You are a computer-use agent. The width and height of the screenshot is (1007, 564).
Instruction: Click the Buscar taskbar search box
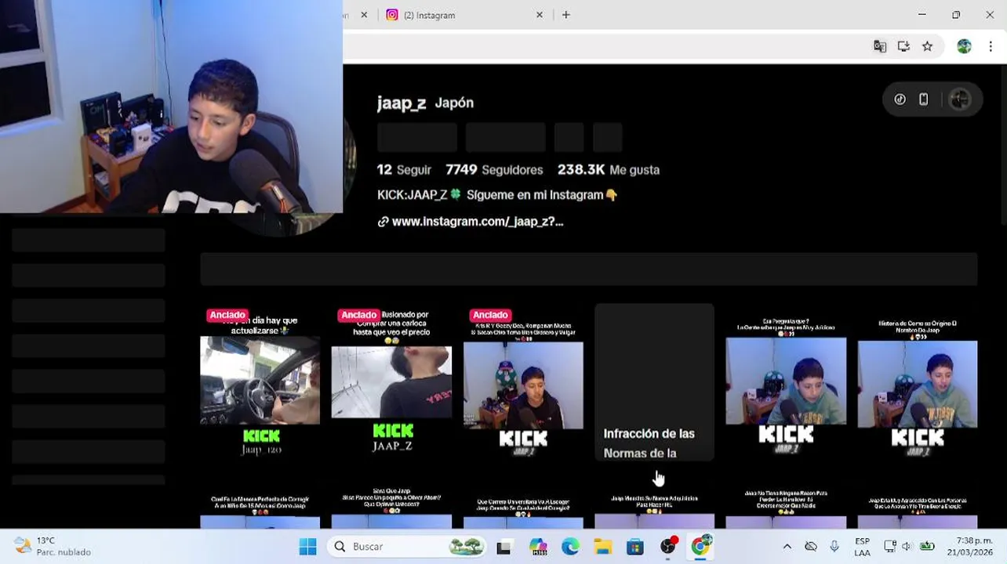coord(407,547)
